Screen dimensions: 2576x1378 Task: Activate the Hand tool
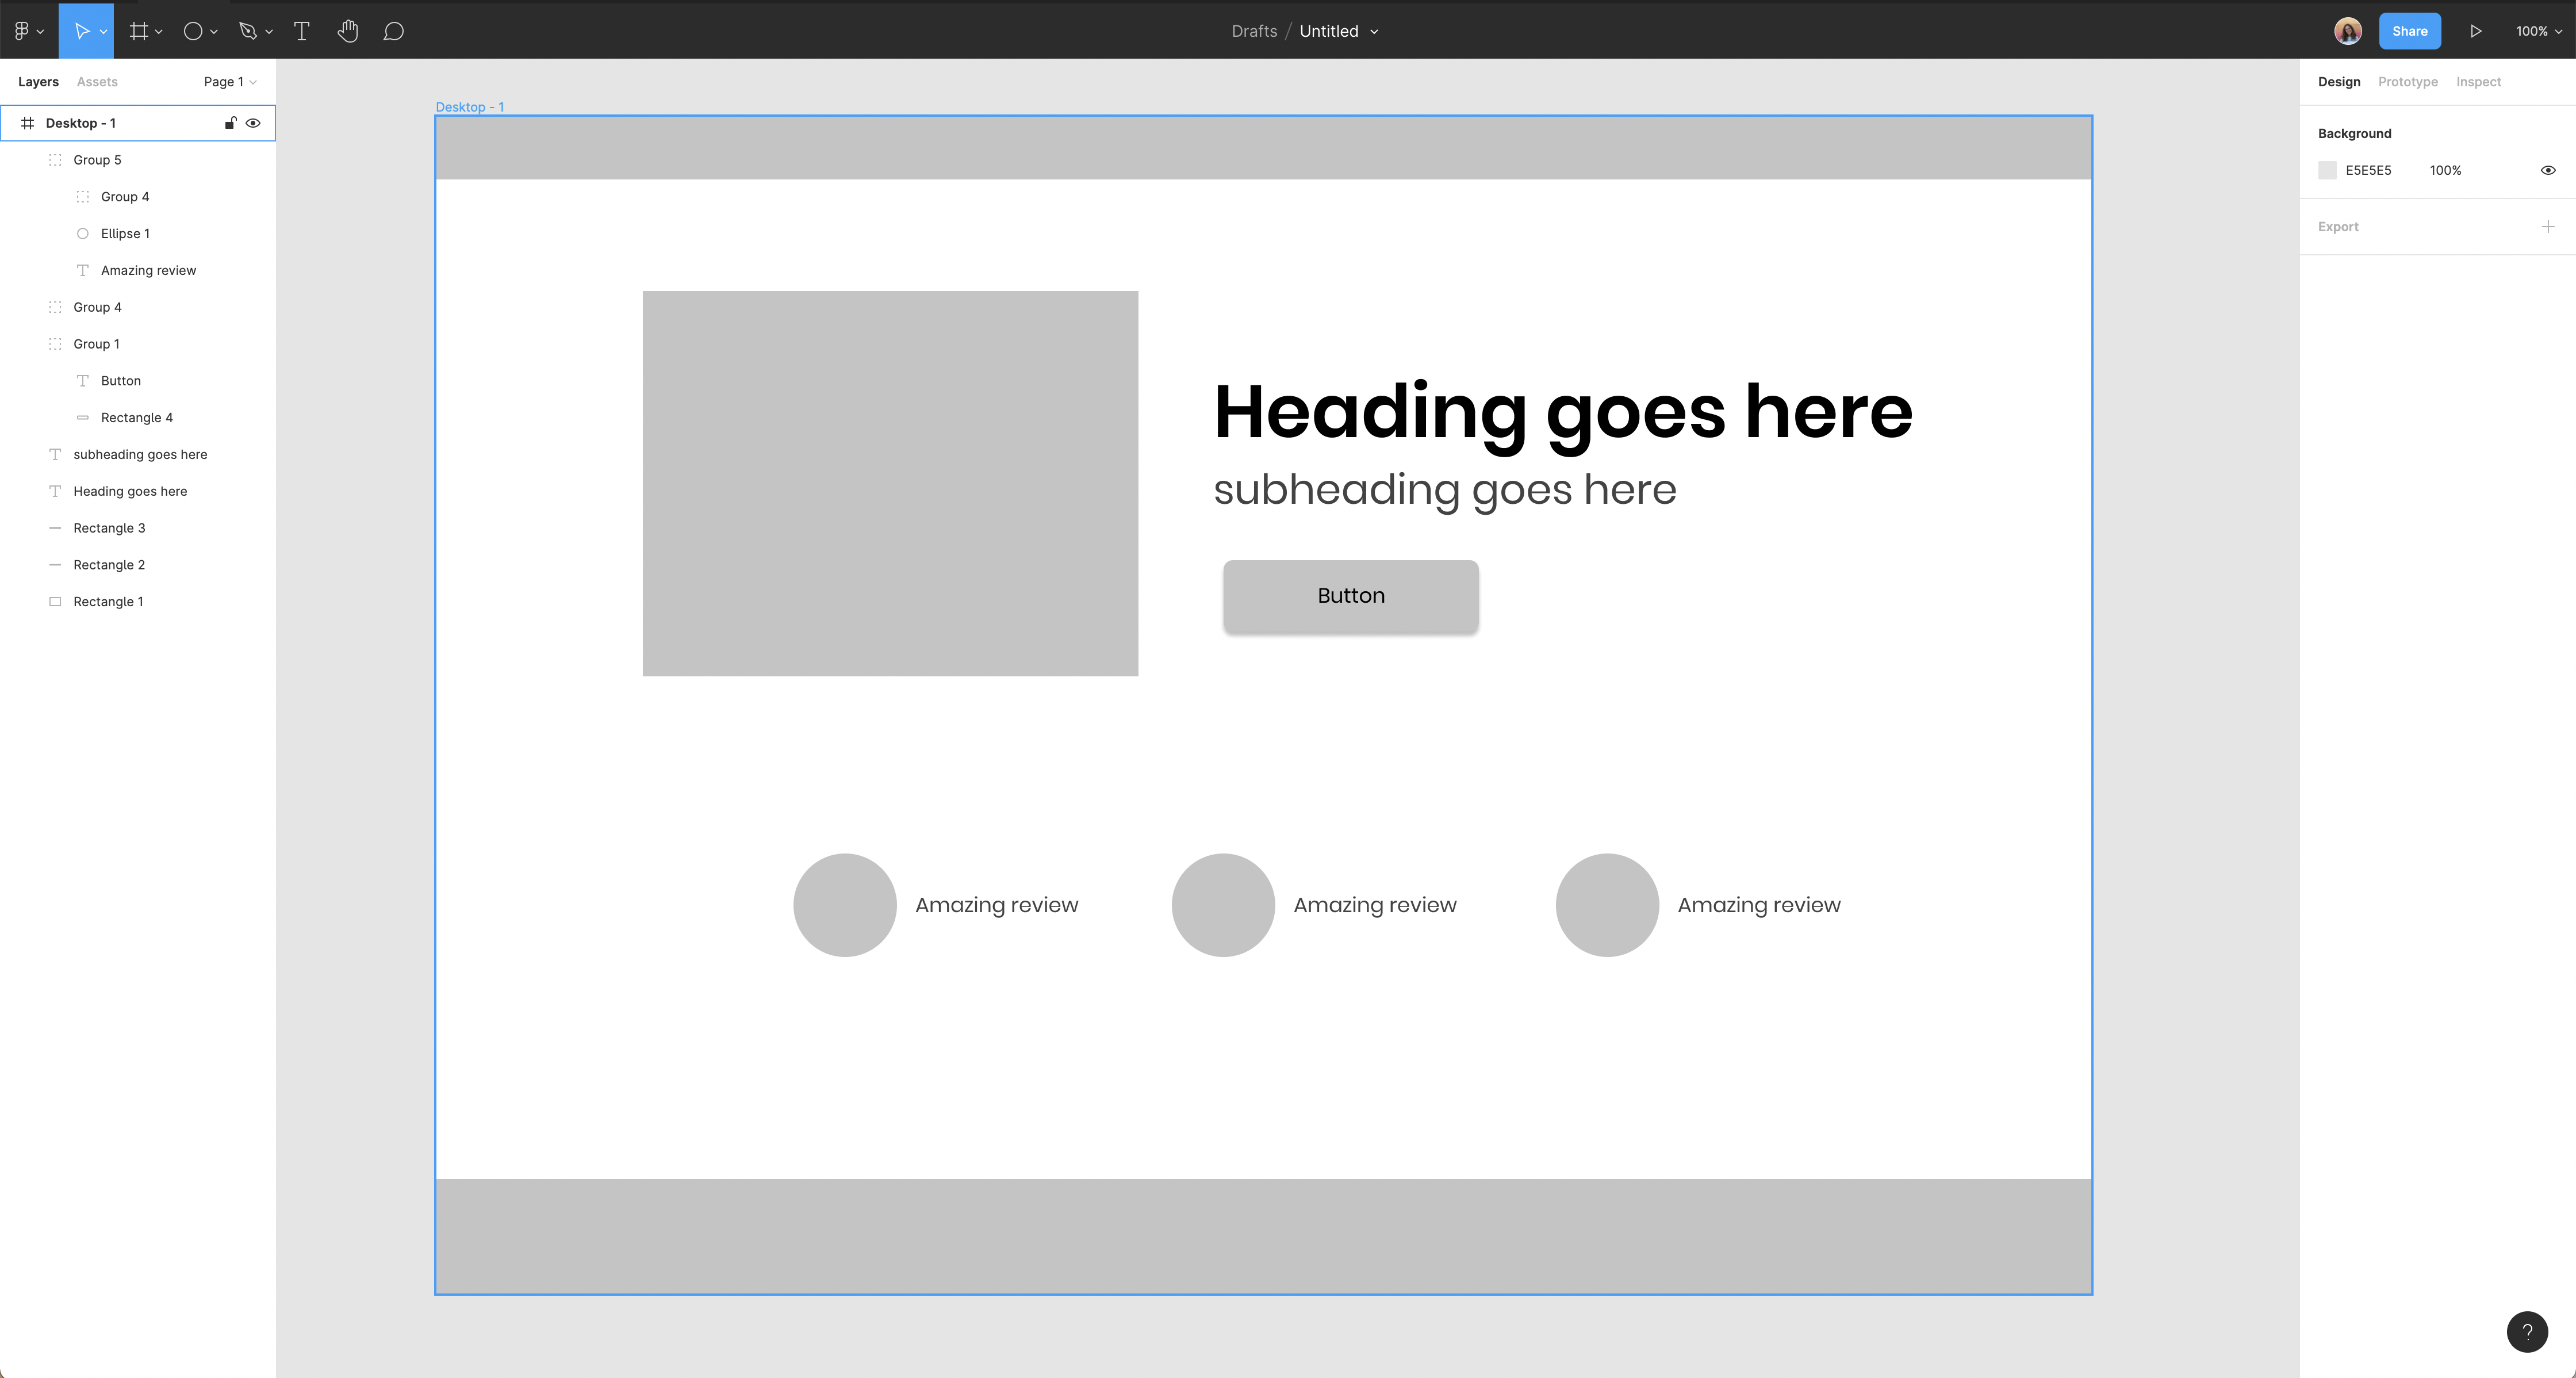coord(347,31)
